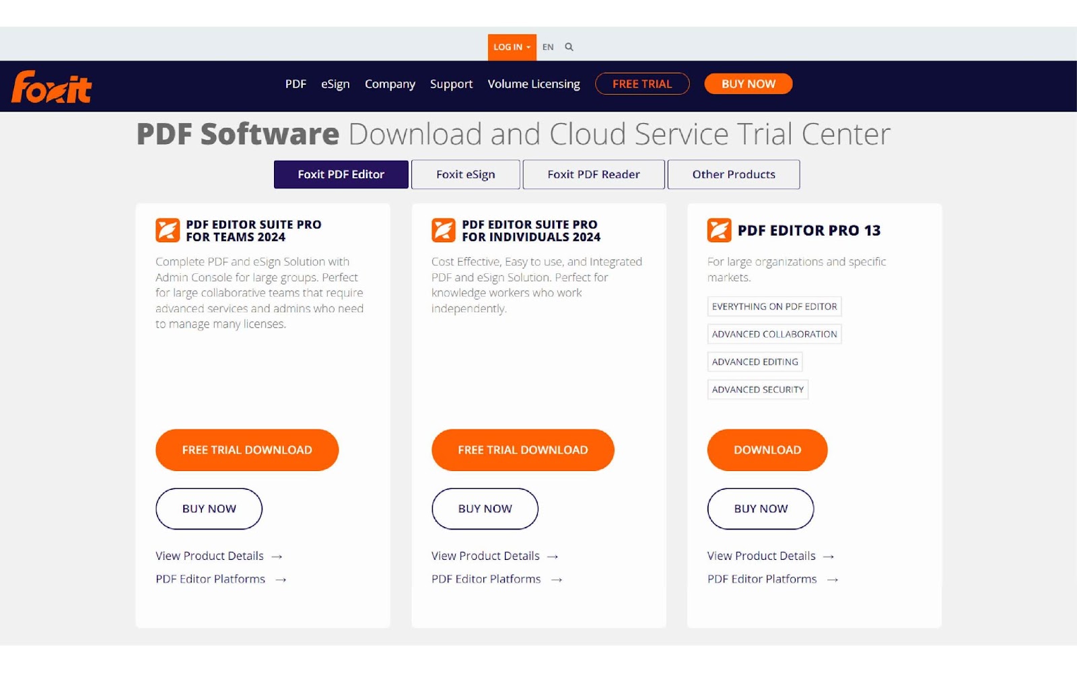1077x673 pixels.
Task: Click the page heading 'PDF Software Download and Cloud Service Trial Center'
Action: 514,134
